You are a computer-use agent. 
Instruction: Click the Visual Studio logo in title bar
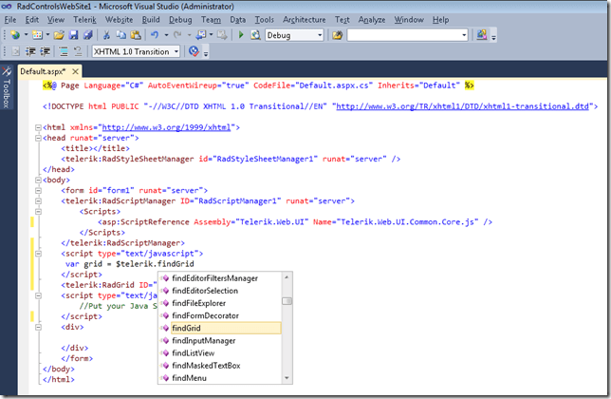pos(7,7)
